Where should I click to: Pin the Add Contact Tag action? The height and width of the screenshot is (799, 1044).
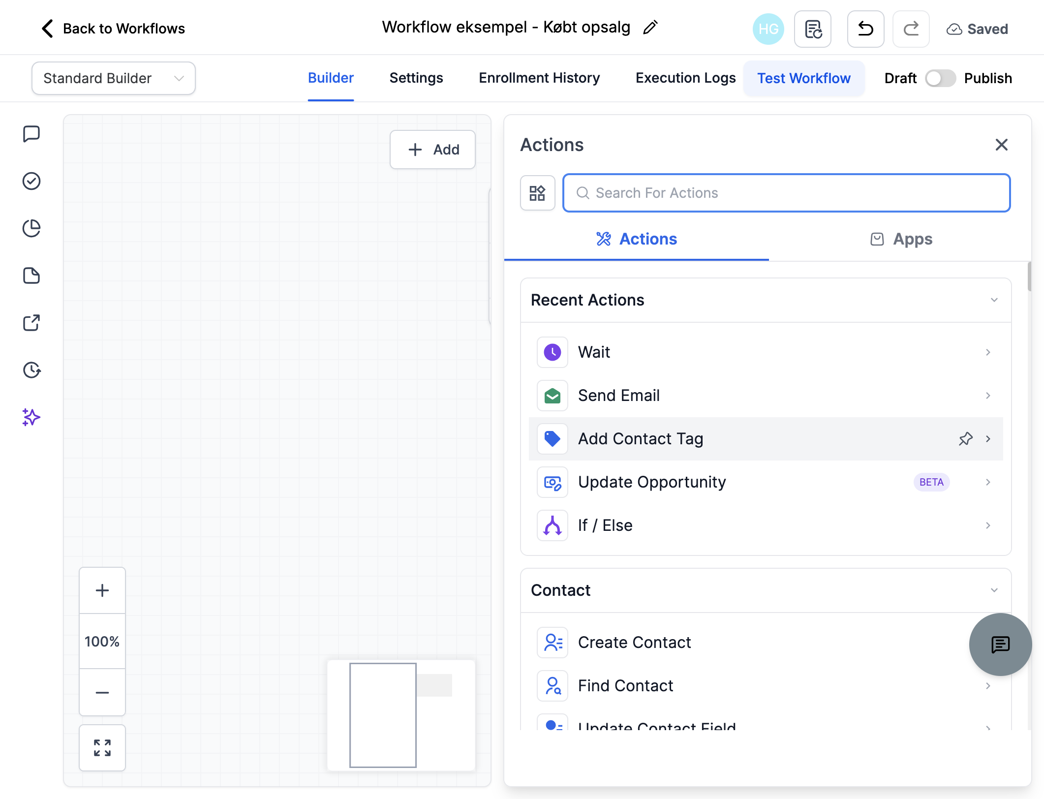[x=965, y=439]
